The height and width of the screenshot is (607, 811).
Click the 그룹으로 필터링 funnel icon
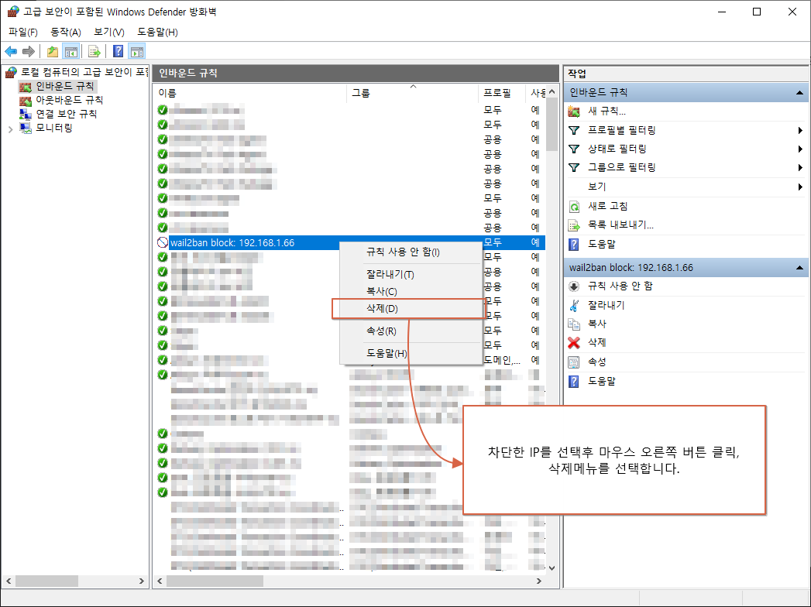[574, 167]
